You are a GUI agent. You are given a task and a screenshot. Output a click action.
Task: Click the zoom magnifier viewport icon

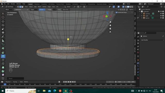click(x=110, y=22)
